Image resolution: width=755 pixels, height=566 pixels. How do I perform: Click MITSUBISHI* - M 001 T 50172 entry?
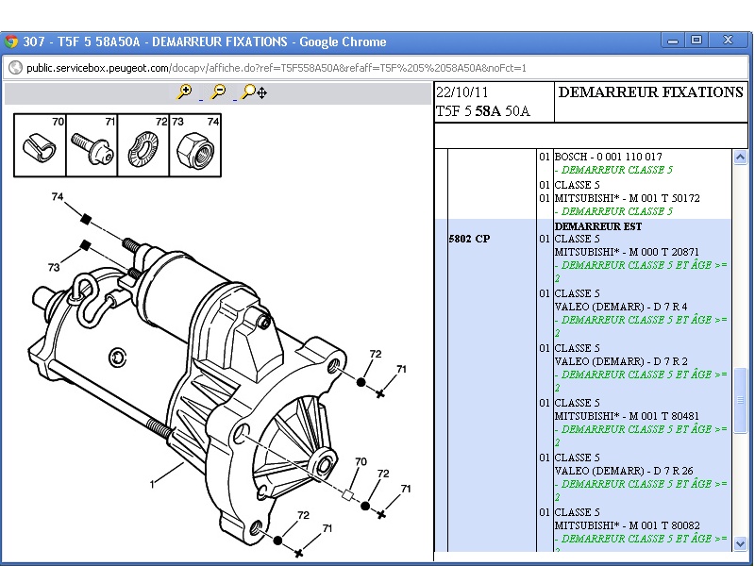coord(627,198)
